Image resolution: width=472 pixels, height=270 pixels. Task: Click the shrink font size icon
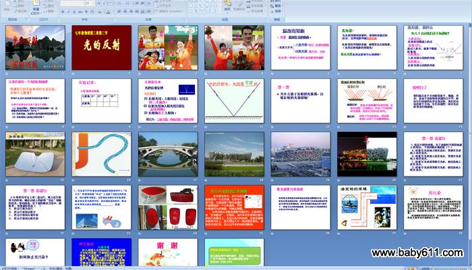tap(104, 3)
